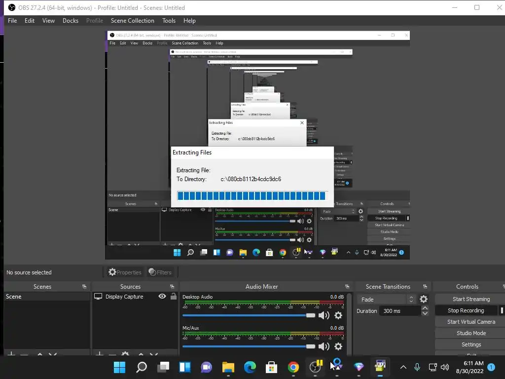This screenshot has height=379, width=505.
Task: Click Start Streaming
Action: click(x=471, y=299)
